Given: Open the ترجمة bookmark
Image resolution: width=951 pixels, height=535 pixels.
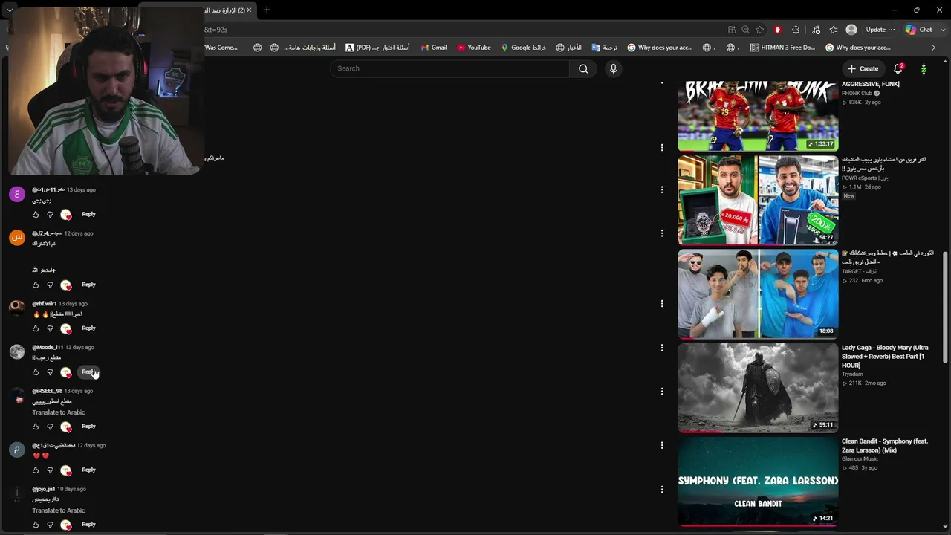Looking at the screenshot, I should coord(605,48).
